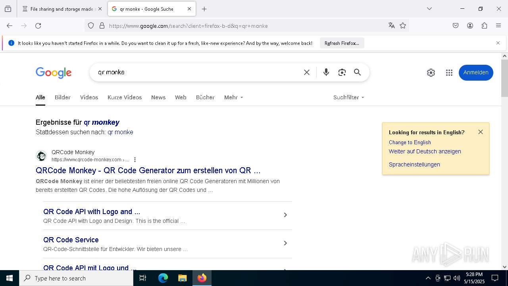Open the list all tabs dropdown arrow
508x286 pixels.
[429, 9]
